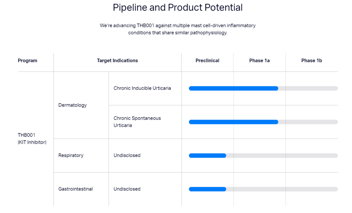Click the Program column header

point(27,60)
